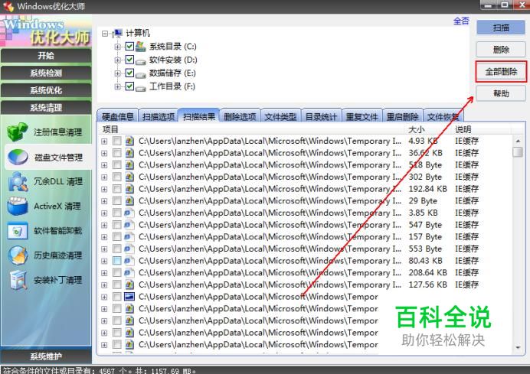
Task: Click the 删除 delete button
Action: coord(501,50)
